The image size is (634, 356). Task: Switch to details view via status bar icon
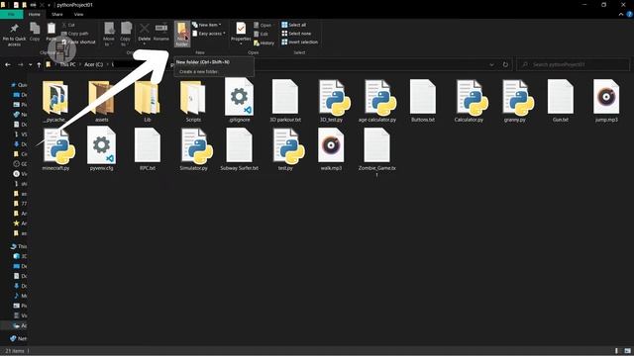616,351
